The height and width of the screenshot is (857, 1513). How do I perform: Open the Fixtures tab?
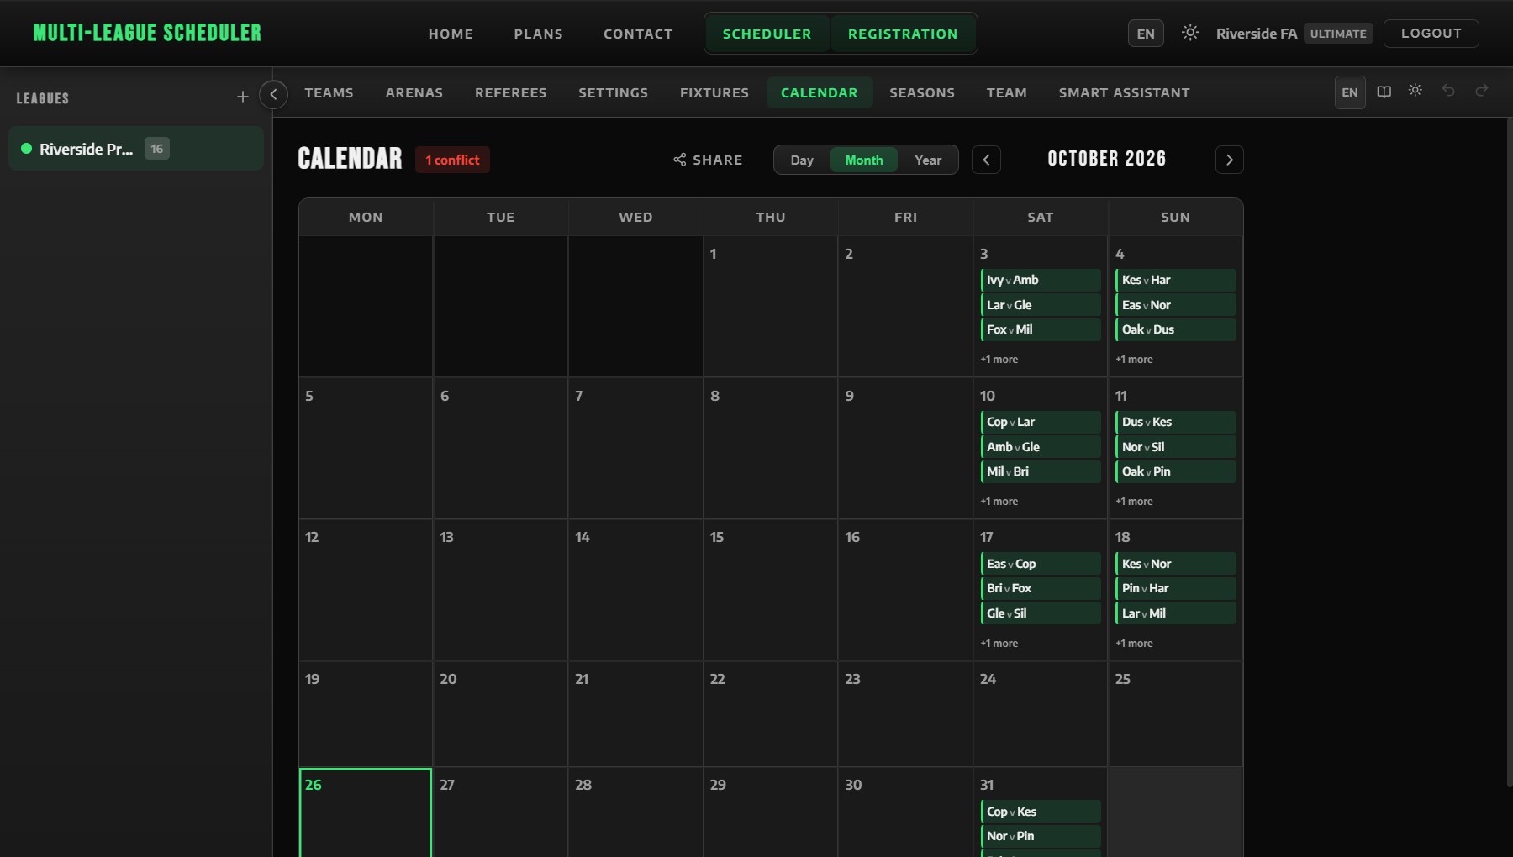714,92
